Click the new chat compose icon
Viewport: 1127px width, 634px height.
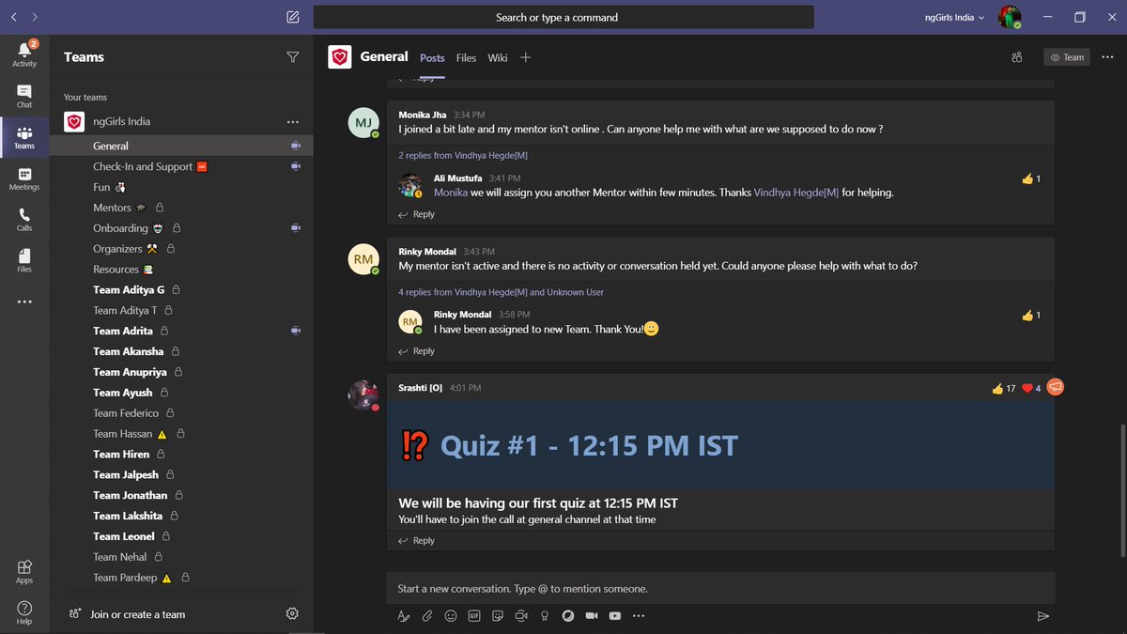(x=293, y=17)
